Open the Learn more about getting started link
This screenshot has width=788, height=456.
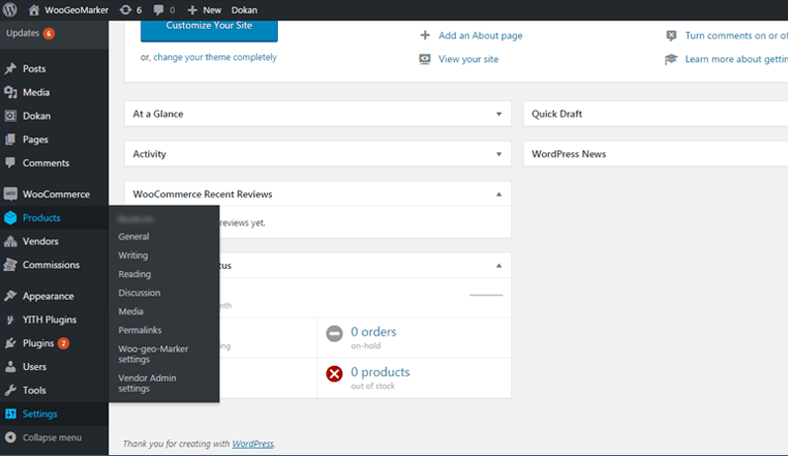[737, 59]
